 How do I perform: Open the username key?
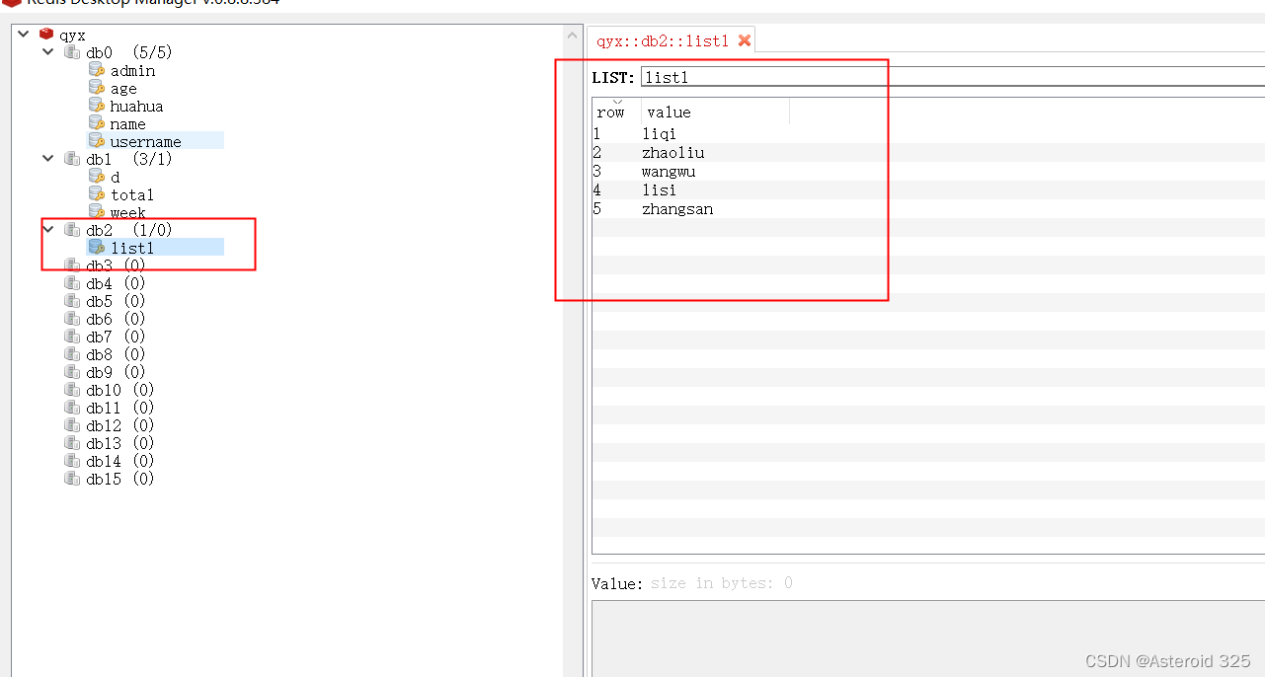click(145, 141)
